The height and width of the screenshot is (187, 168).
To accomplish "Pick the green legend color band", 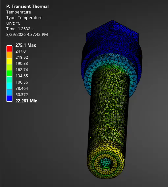I will [x=9, y=73].
